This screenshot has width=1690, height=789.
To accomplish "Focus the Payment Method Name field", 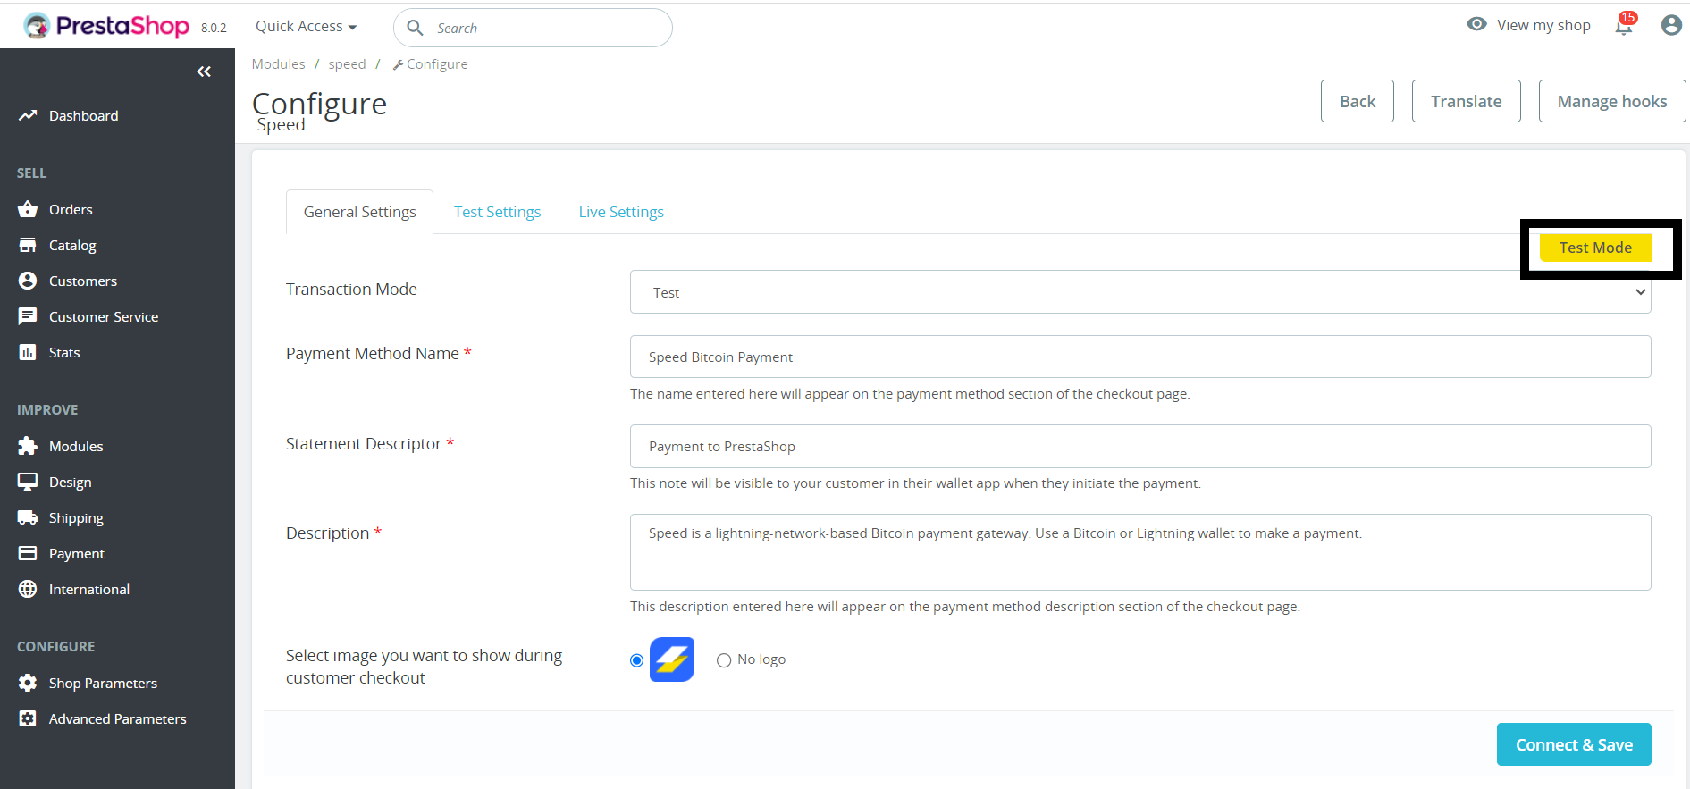I will pos(1139,357).
